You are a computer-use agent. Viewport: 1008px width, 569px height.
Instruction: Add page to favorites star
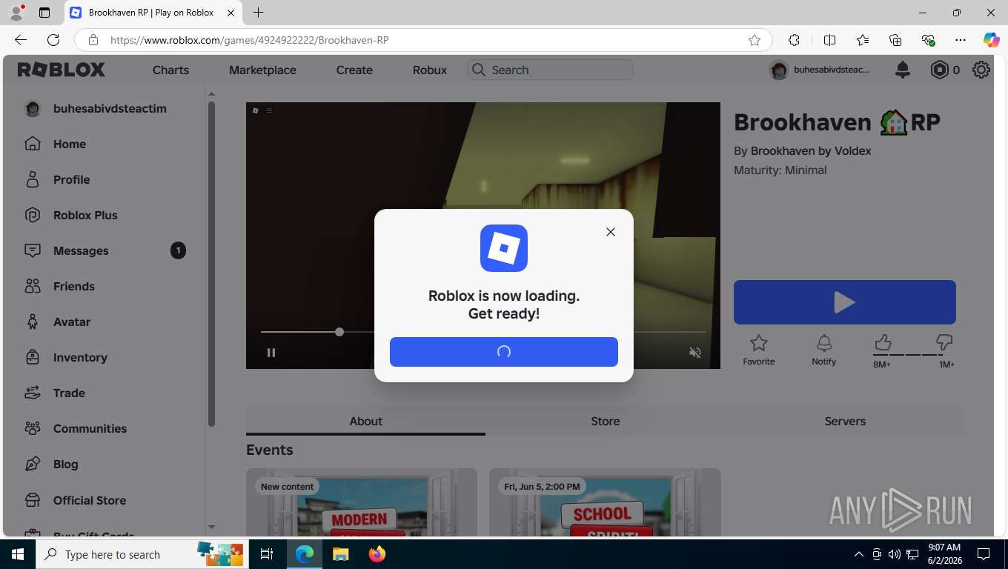tap(755, 40)
